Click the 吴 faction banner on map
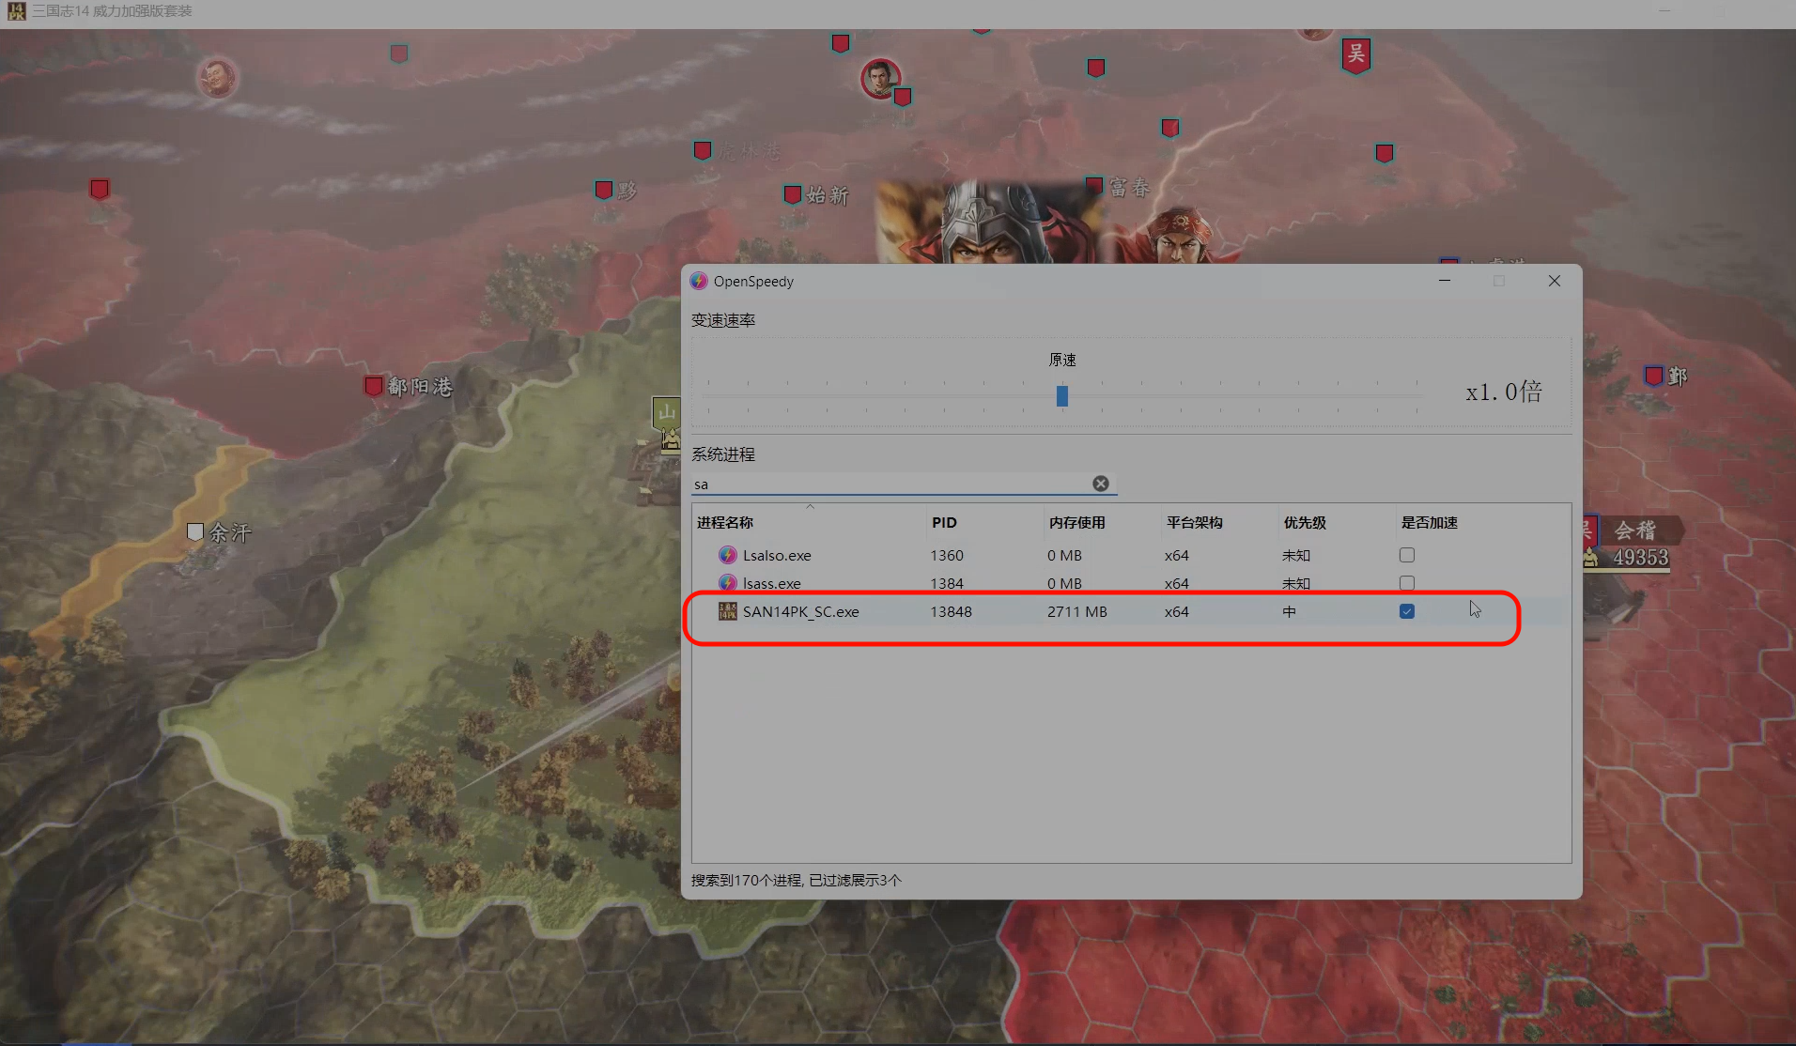 coord(1355,54)
